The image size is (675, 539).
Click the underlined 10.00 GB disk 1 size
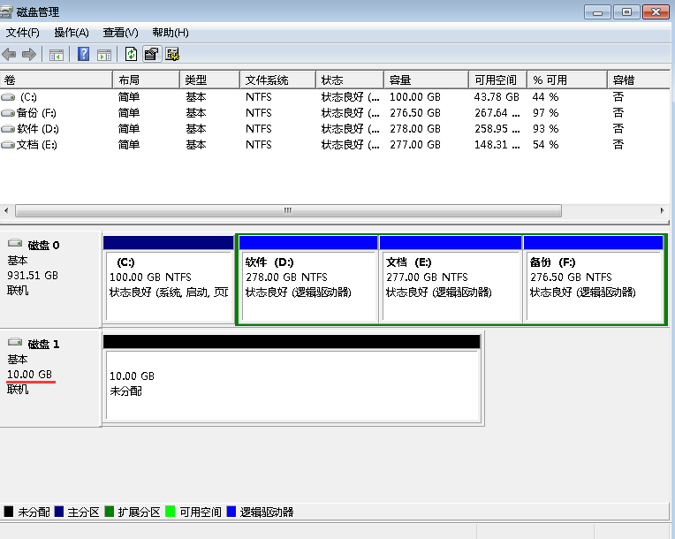pos(29,375)
